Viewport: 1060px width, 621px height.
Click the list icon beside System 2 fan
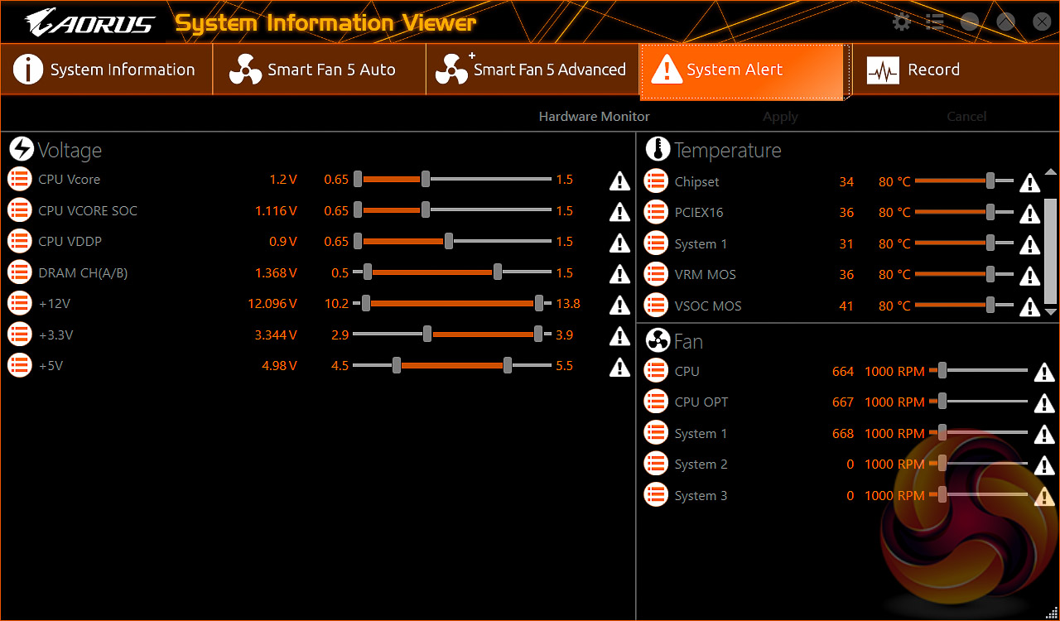click(x=656, y=465)
